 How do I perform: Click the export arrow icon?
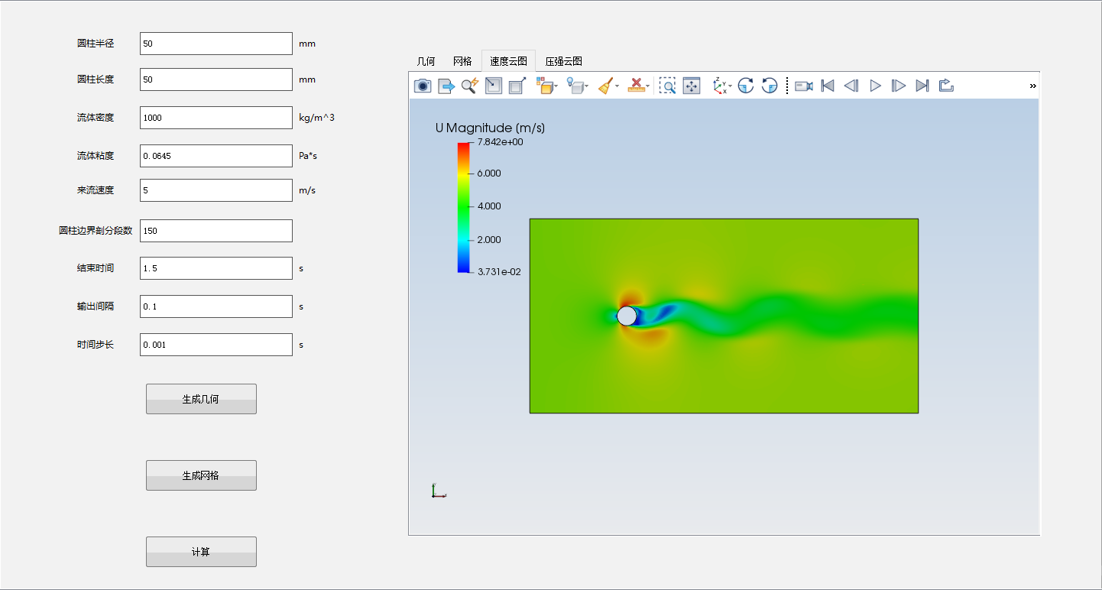coord(446,86)
